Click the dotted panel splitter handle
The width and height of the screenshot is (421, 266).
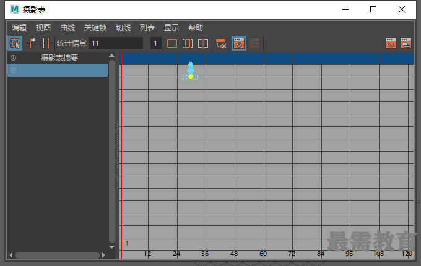click(x=118, y=155)
